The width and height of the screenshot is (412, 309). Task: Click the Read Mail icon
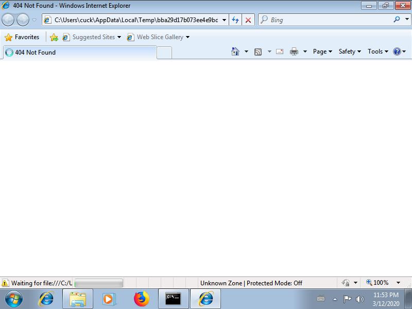coord(280,51)
